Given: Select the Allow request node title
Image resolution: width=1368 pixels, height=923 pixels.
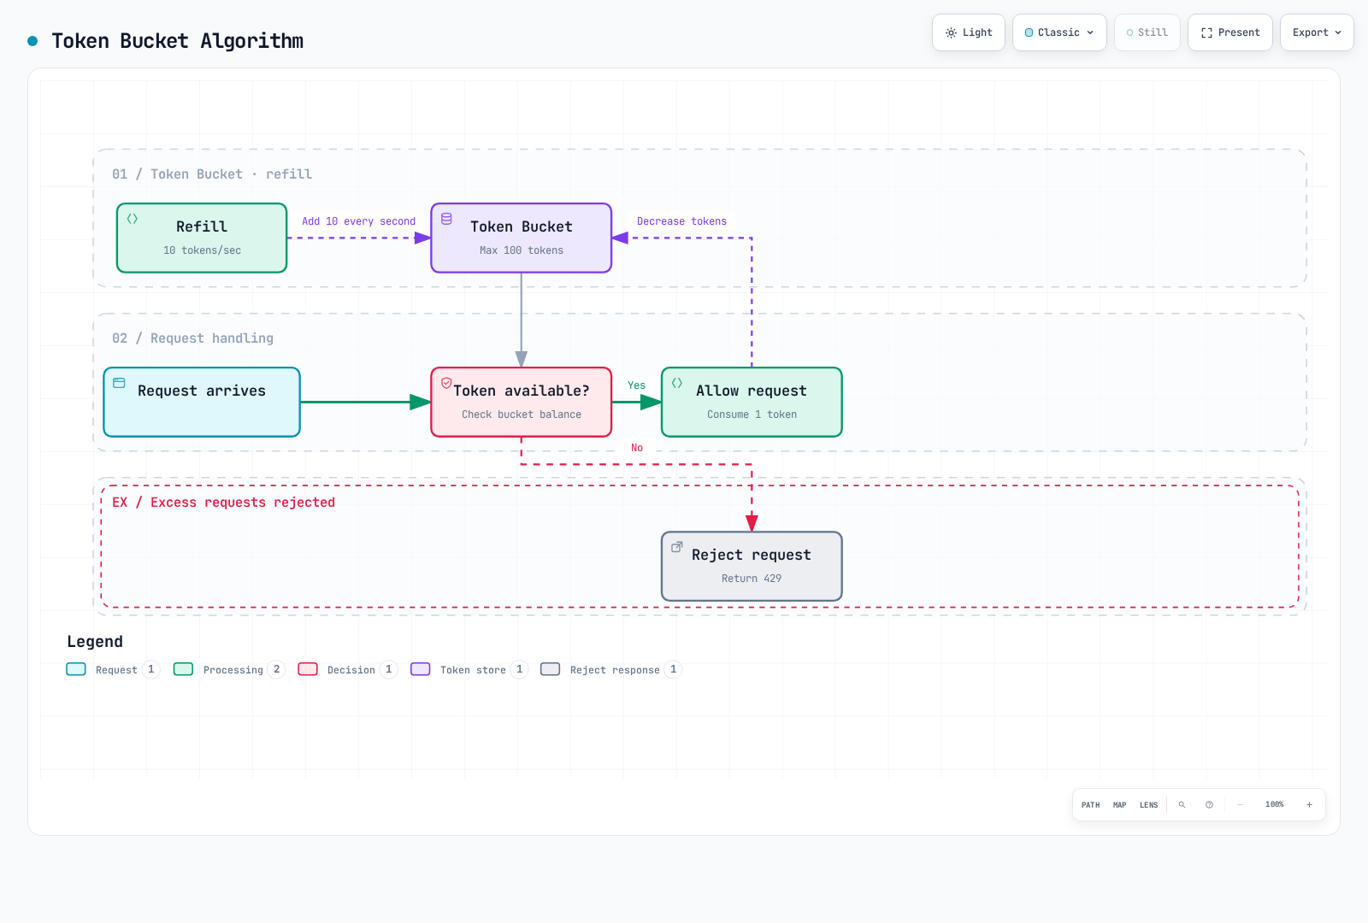Looking at the screenshot, I should [x=752, y=391].
